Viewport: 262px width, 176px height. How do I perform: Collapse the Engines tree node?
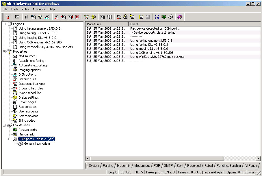[4, 24]
